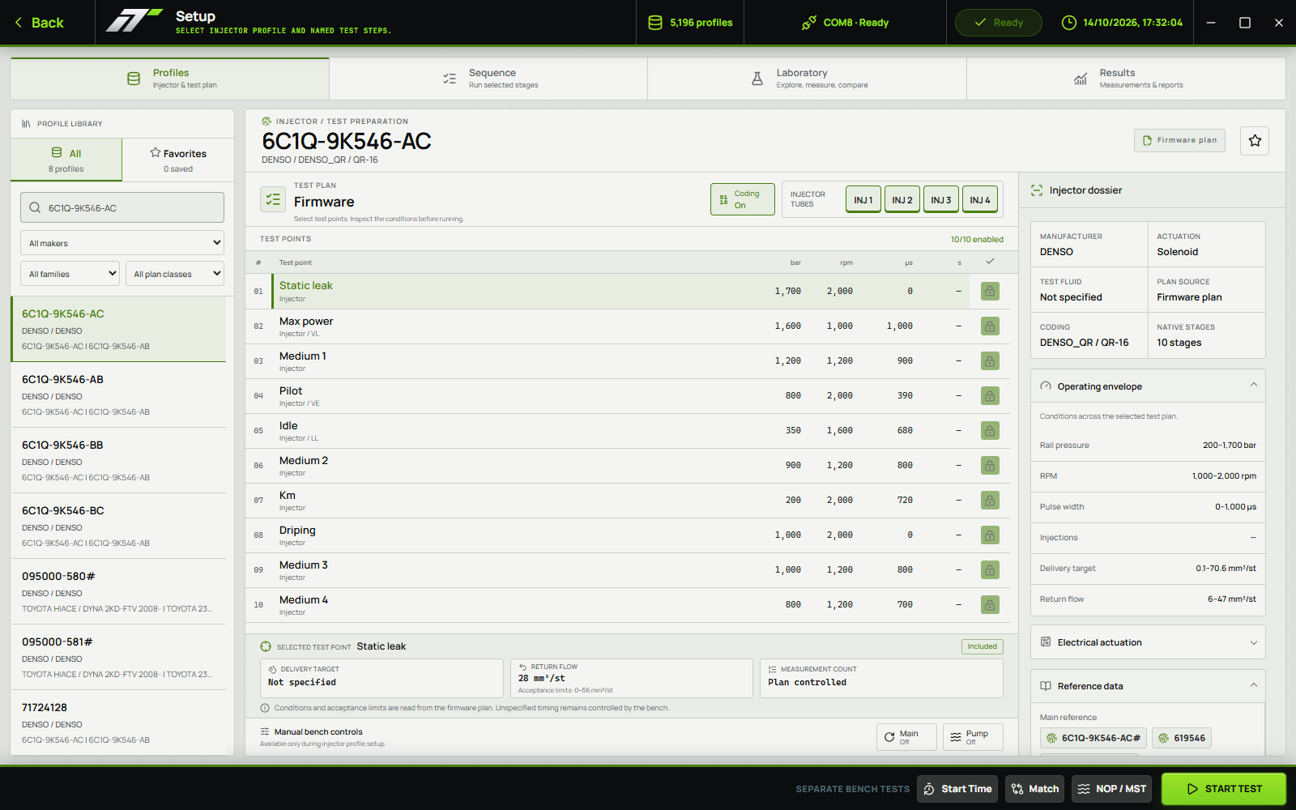Click the sliders icon beside Manual bench controls
Viewport: 1296px width, 810px height.
click(265, 731)
